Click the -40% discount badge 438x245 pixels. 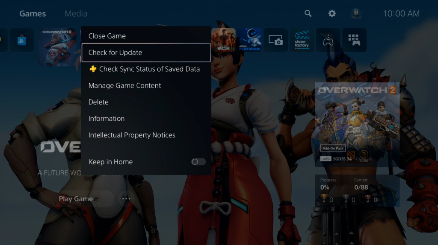326,159
